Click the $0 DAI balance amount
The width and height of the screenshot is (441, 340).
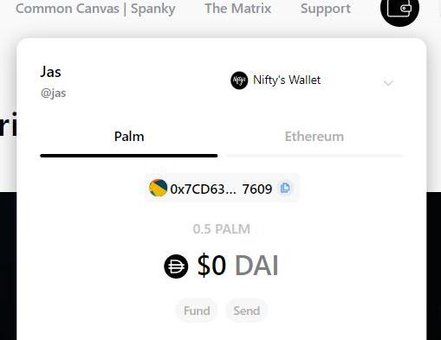pyautogui.click(x=237, y=266)
